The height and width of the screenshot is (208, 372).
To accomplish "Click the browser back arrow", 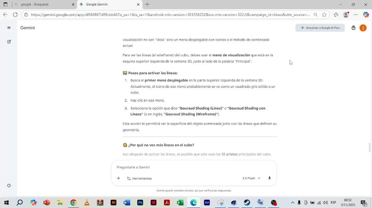I will 6,14.
